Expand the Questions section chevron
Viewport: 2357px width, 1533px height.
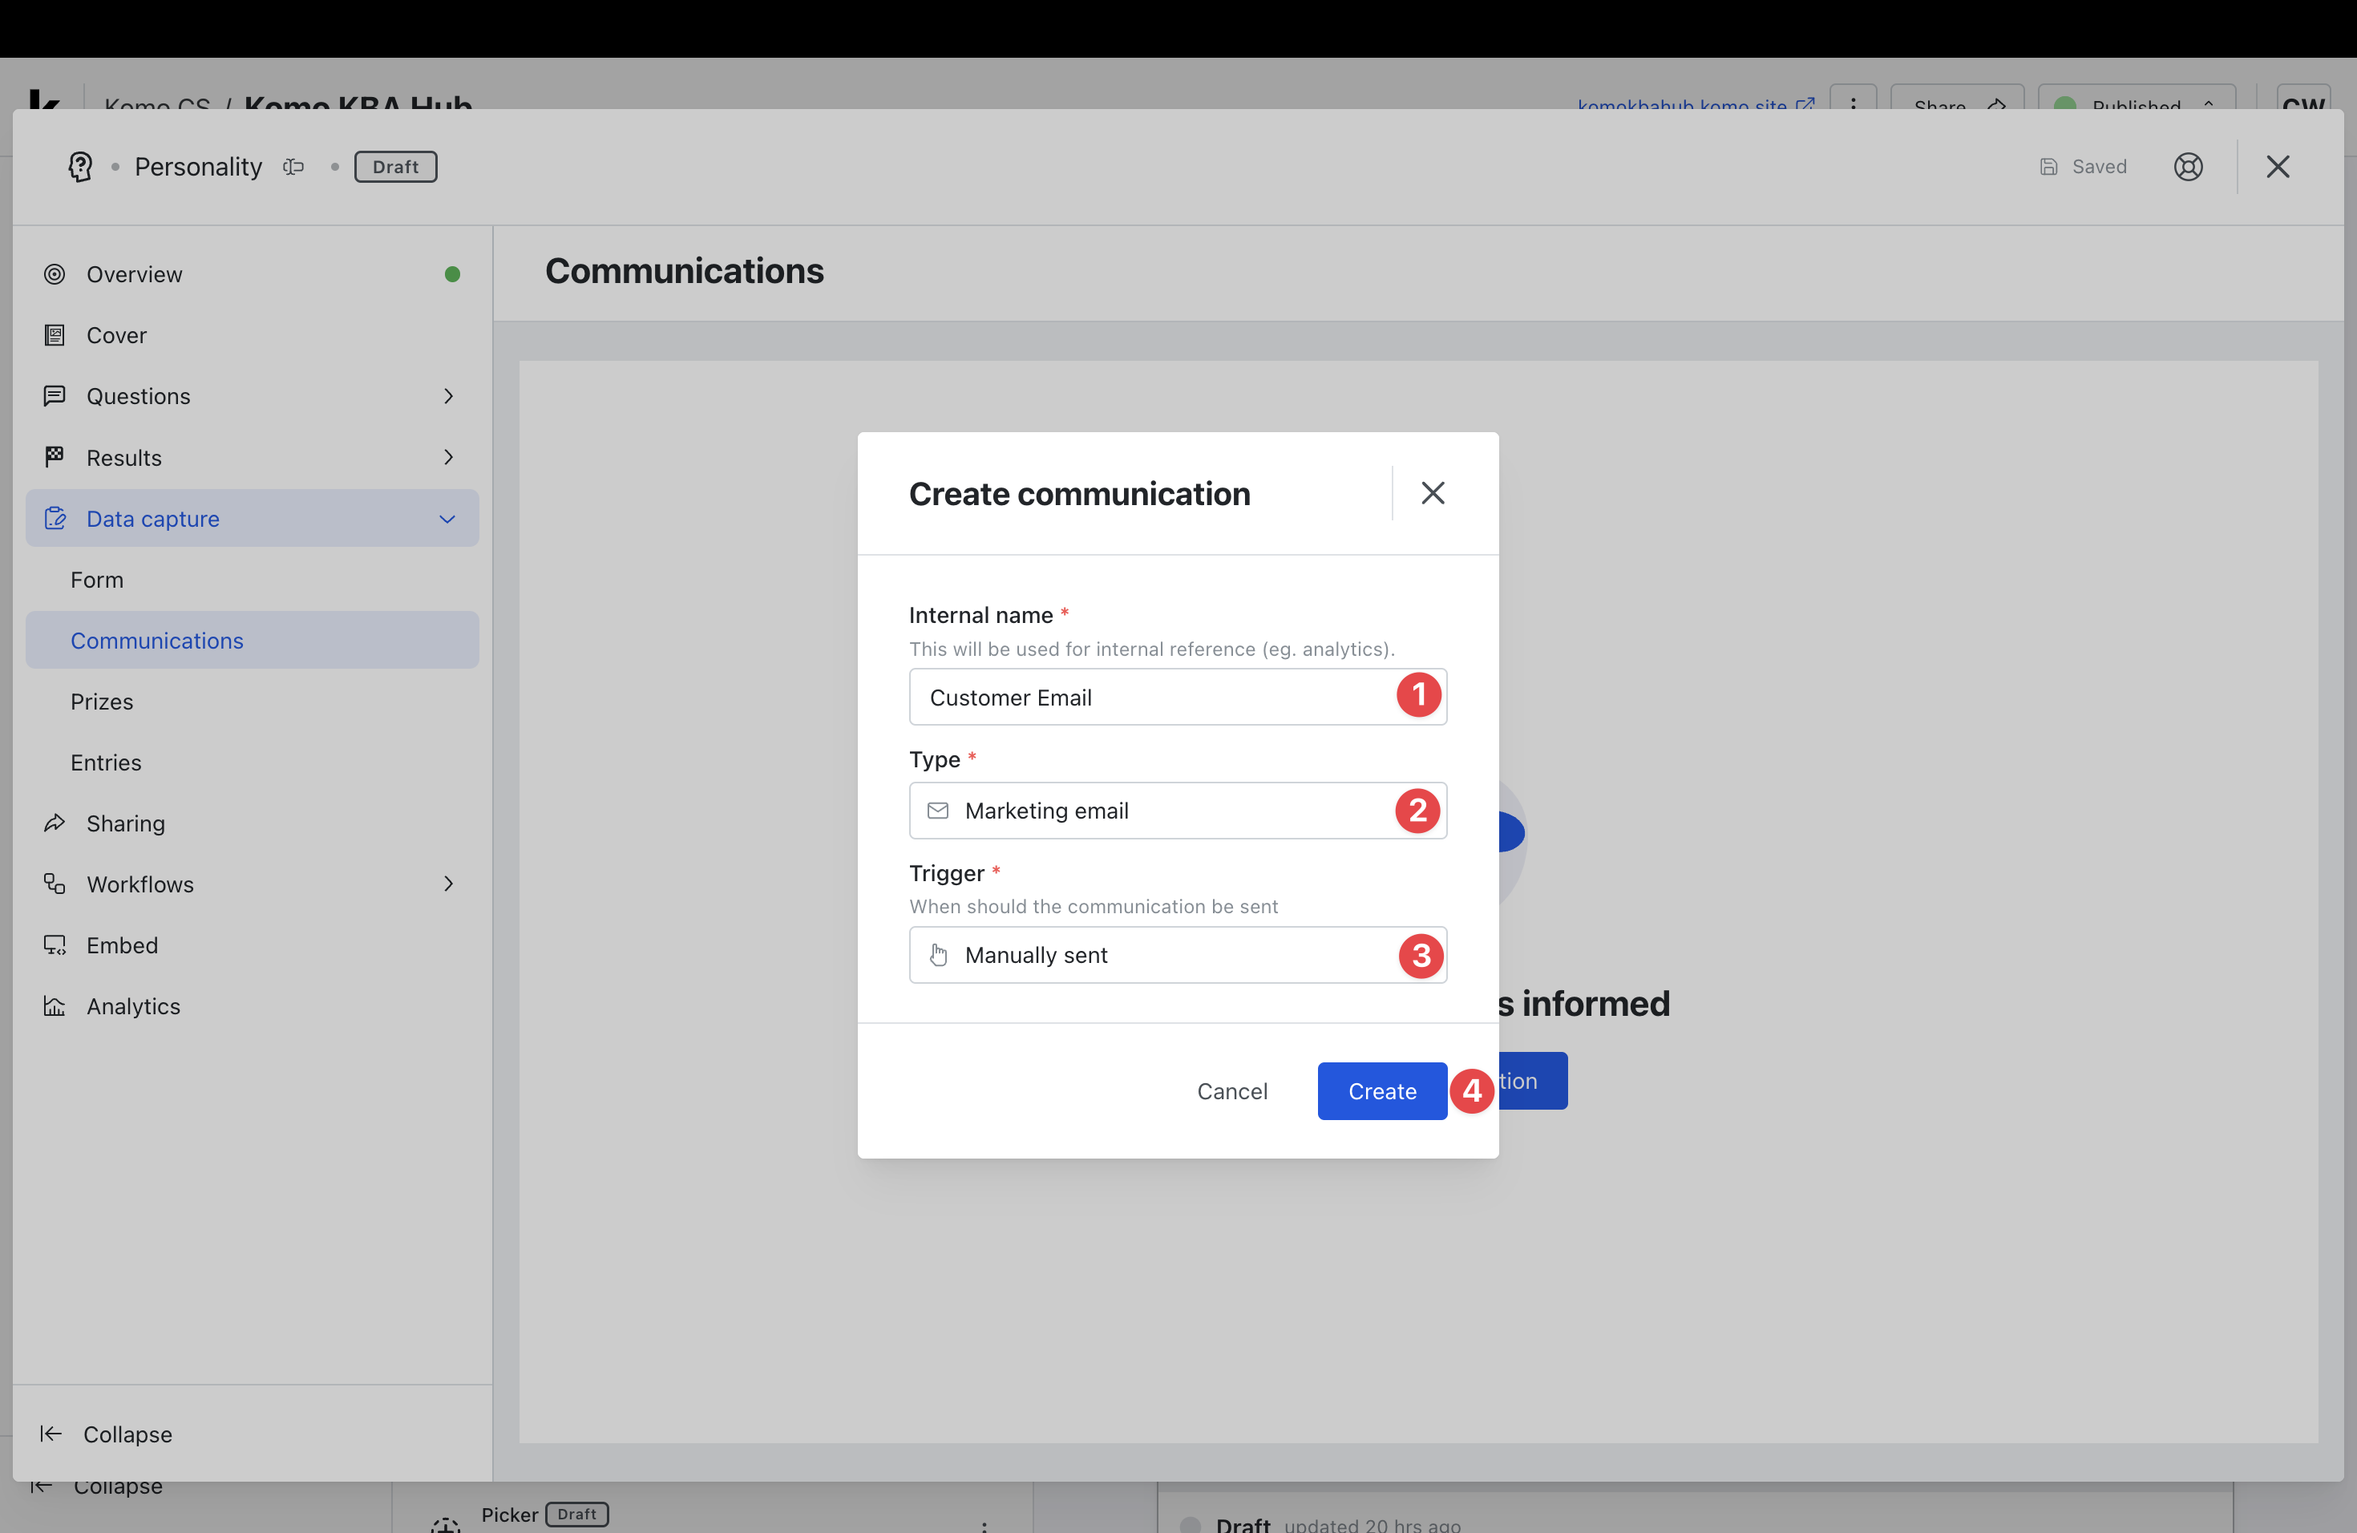[449, 396]
